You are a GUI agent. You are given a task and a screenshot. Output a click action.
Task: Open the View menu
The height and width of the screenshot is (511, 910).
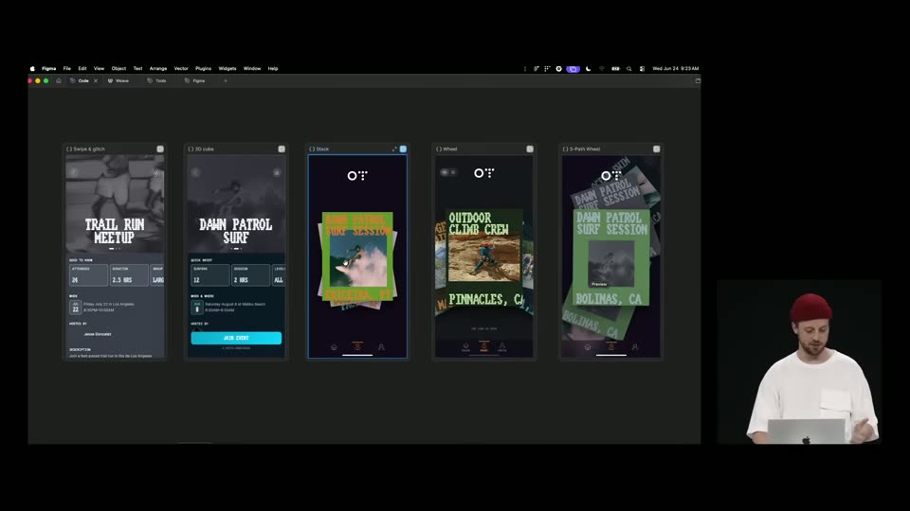coord(100,68)
